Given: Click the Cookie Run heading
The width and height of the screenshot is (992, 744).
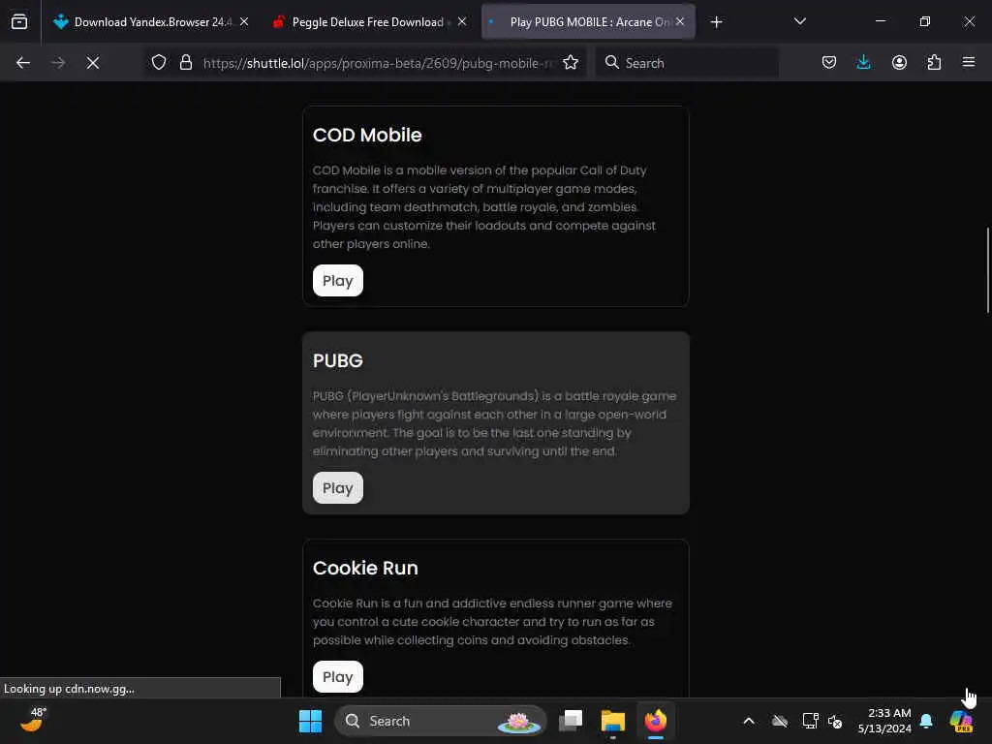Looking at the screenshot, I should tap(365, 568).
